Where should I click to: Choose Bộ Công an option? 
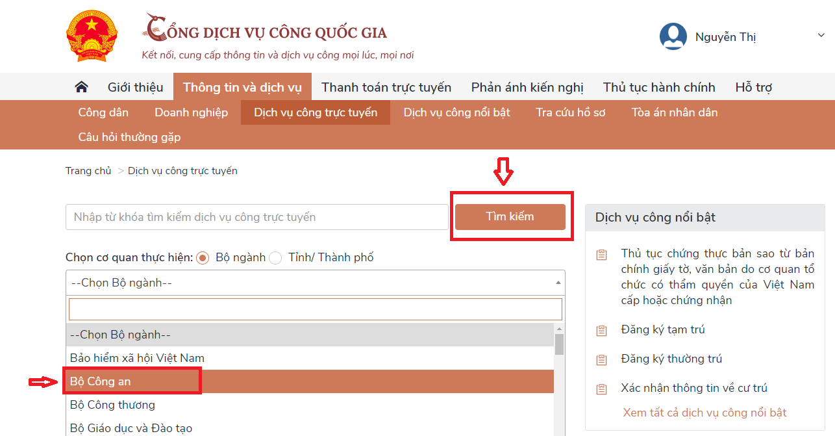pos(310,381)
